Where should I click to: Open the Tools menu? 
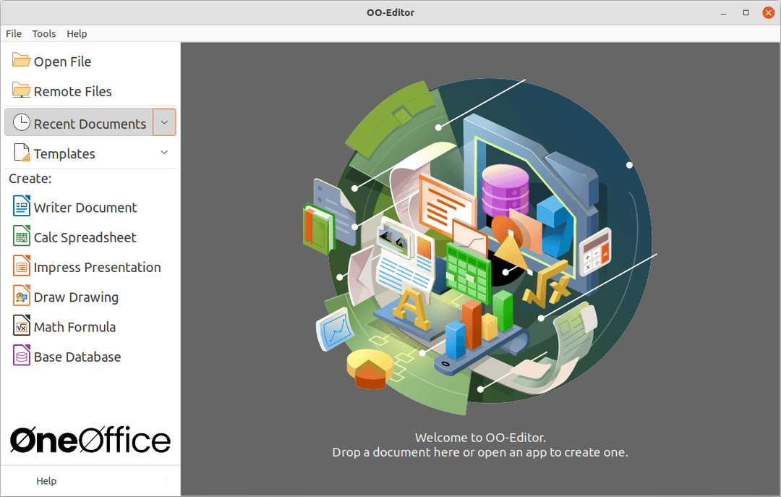[x=43, y=33]
